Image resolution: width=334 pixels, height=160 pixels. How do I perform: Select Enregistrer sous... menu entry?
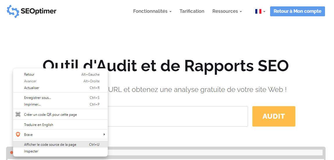37,98
